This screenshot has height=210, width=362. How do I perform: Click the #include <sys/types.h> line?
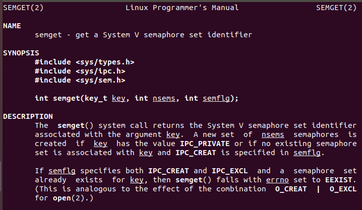[x=84, y=62]
